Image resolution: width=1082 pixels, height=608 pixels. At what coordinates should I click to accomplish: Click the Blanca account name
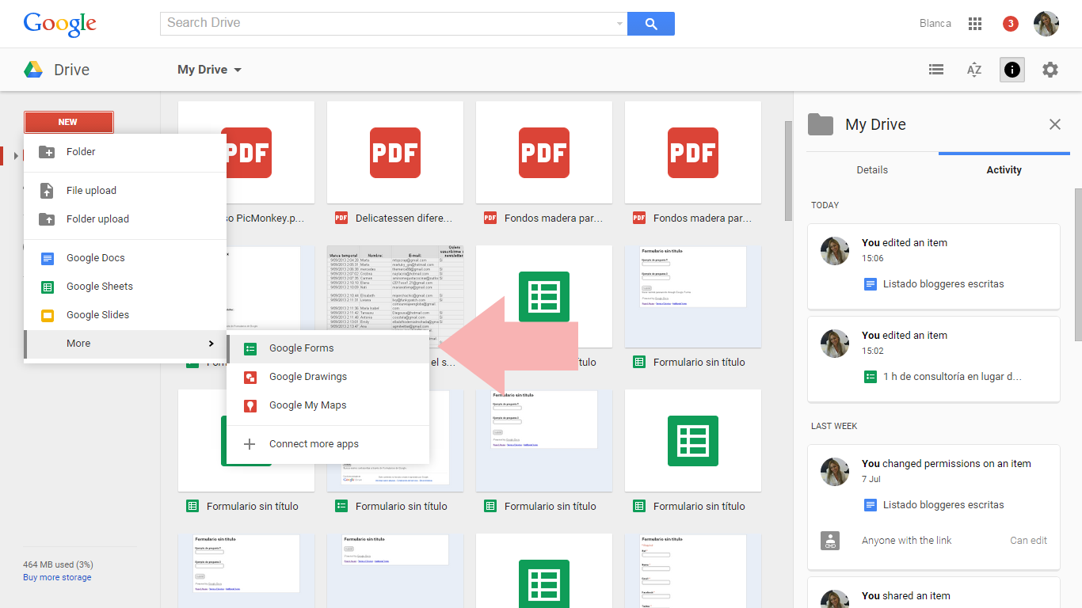pos(935,24)
